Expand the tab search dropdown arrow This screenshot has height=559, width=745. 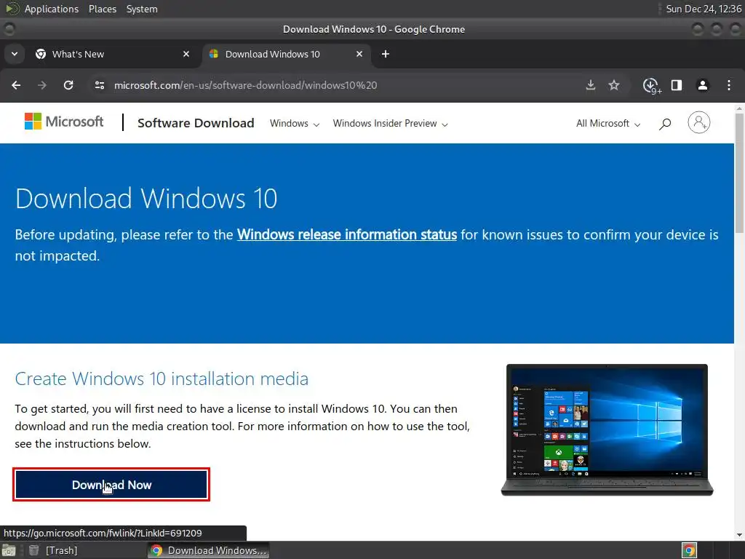[x=15, y=54]
